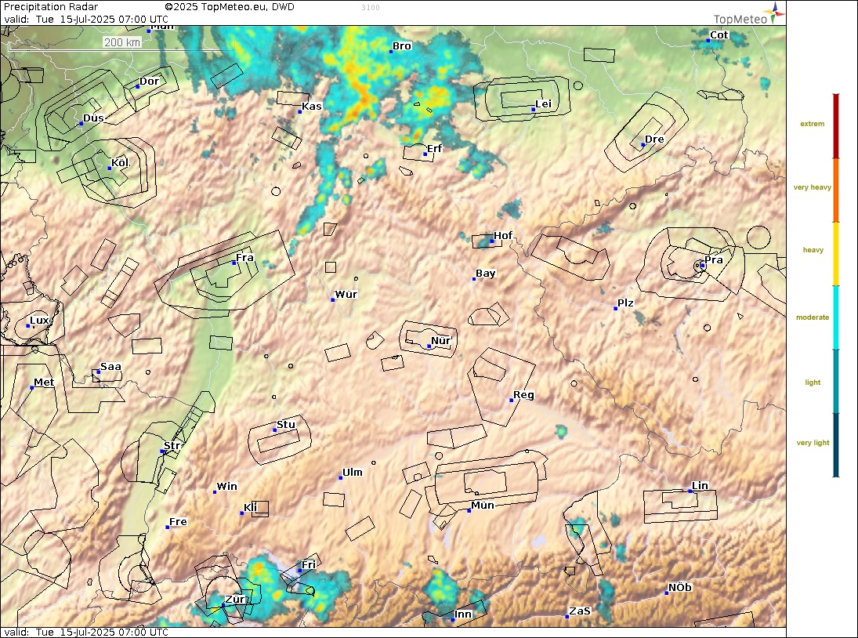Select the 'Reg' city label

pos(523,395)
